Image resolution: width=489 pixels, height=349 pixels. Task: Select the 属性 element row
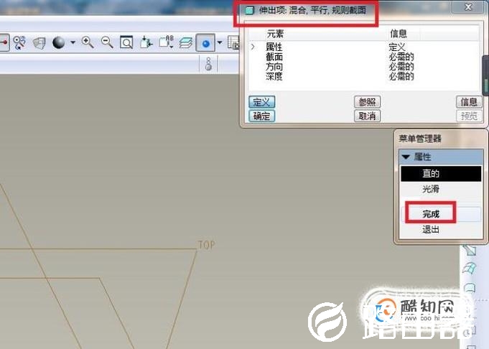coord(363,47)
